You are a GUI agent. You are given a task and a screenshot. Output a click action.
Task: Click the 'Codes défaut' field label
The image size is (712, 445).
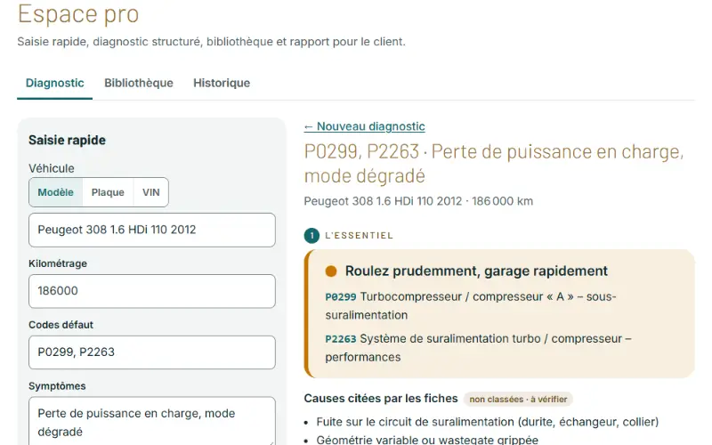61,325
